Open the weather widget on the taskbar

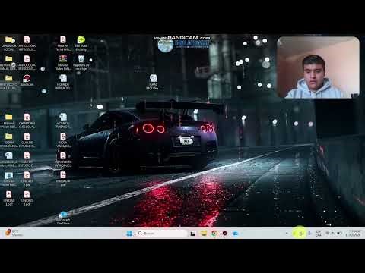(14, 233)
